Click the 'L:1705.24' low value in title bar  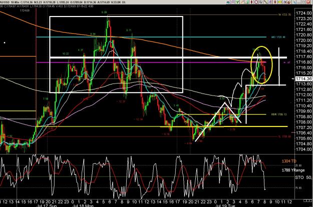click(x=62, y=2)
